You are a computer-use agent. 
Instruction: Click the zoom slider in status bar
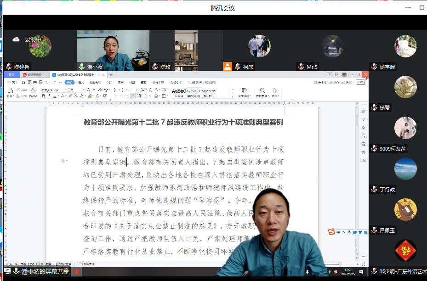pos(340,264)
